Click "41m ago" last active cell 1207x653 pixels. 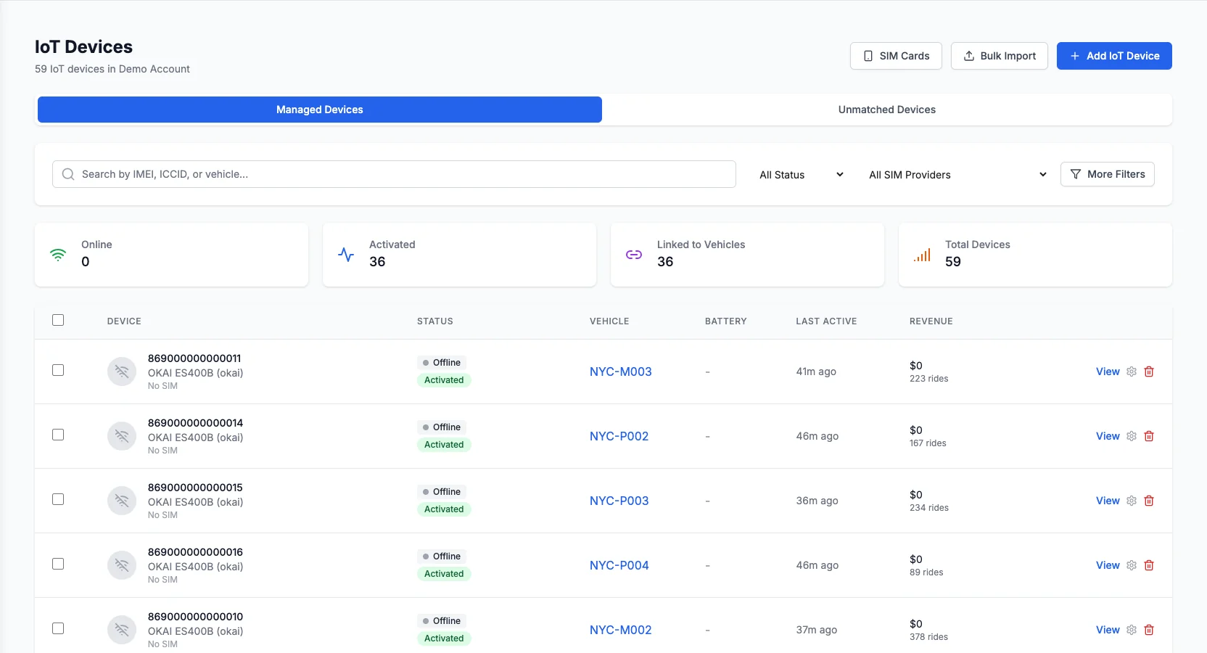816,371
